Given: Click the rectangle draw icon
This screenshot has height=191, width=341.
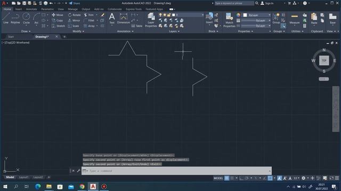Looking at the screenshot, I should (x=44, y=15).
